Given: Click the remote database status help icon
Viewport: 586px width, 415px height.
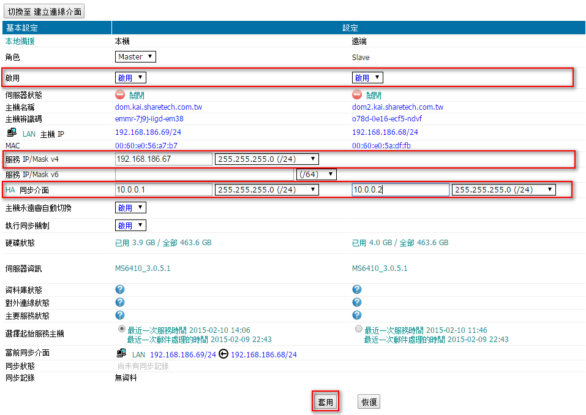Looking at the screenshot, I should click(357, 289).
